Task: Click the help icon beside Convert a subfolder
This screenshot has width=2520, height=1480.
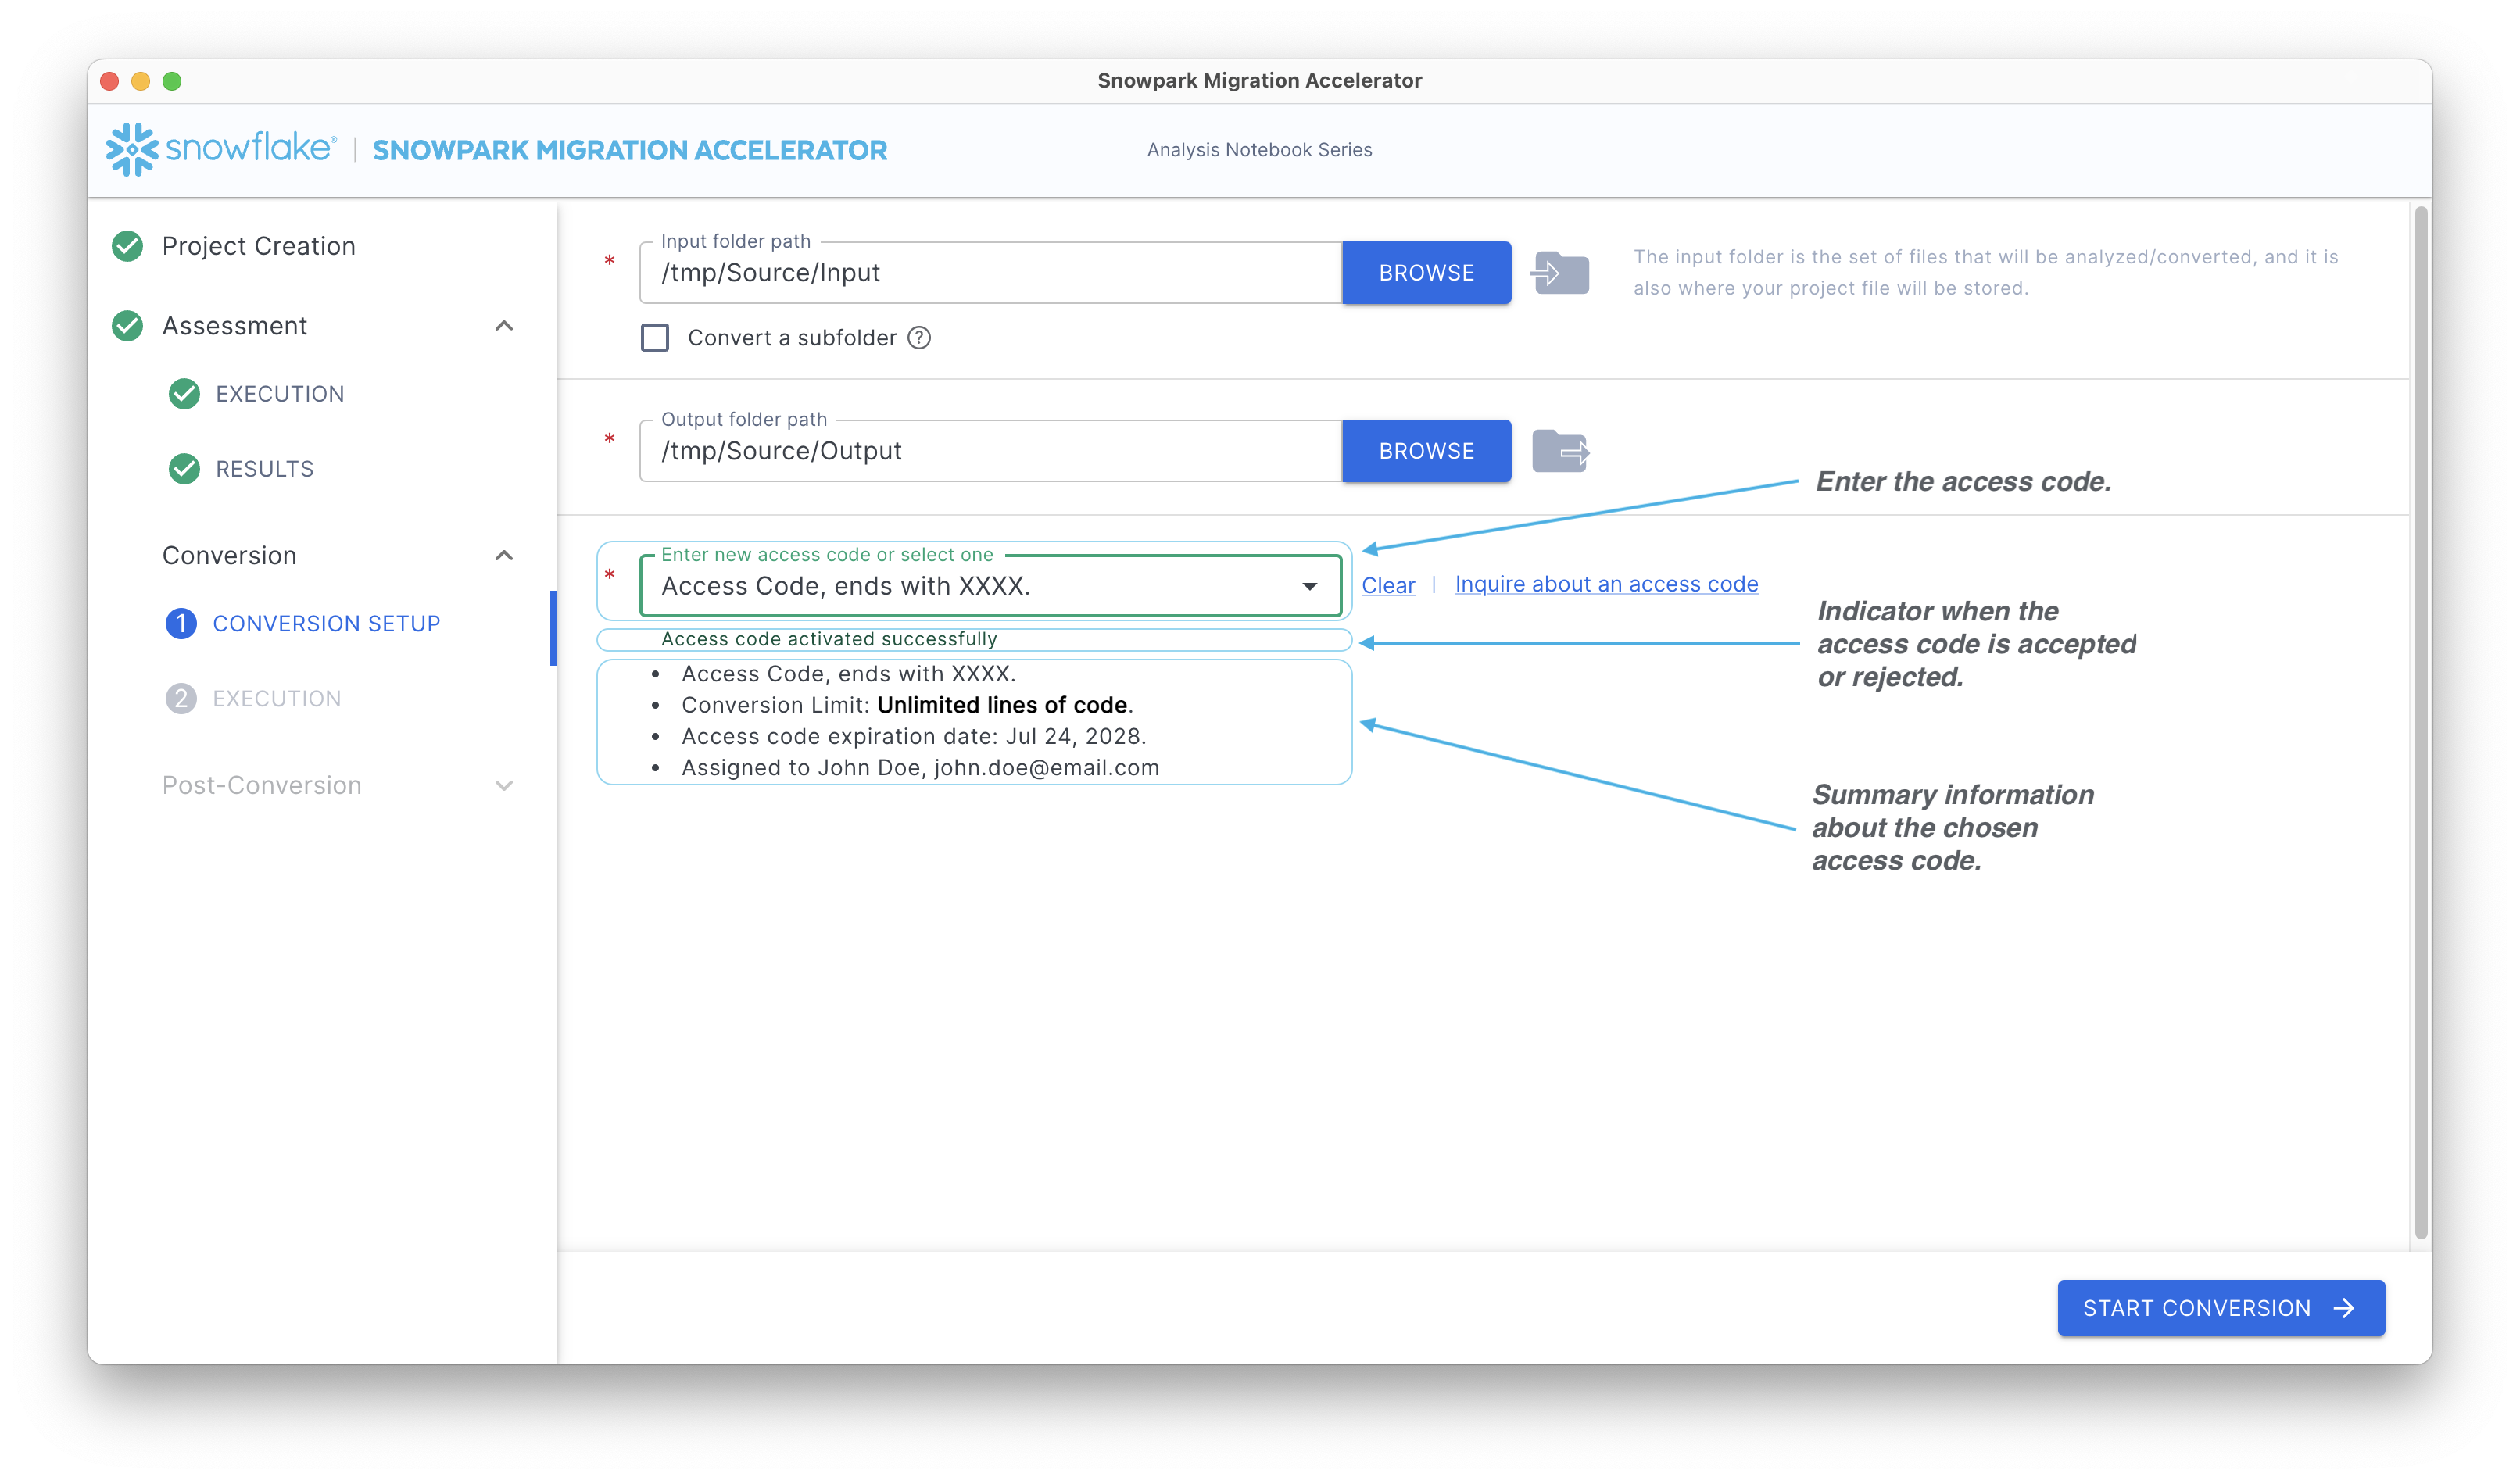Action: (919, 338)
